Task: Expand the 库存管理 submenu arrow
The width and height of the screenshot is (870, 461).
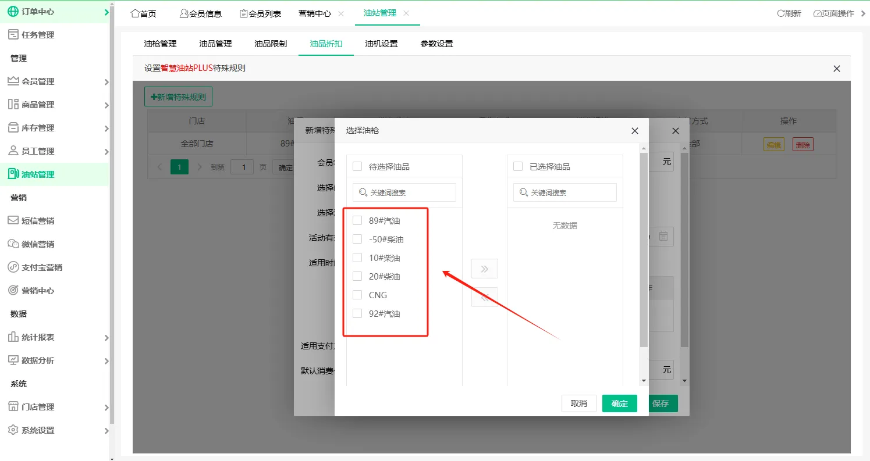Action: 106,128
